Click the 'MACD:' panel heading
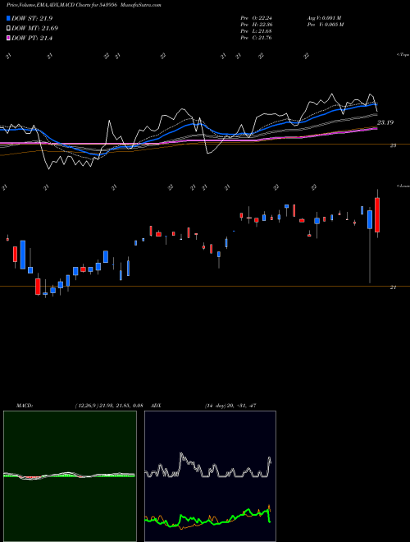 (x=25, y=406)
